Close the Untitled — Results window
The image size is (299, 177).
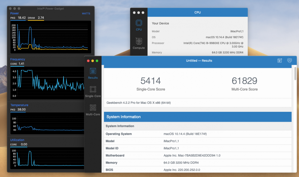[88, 61]
